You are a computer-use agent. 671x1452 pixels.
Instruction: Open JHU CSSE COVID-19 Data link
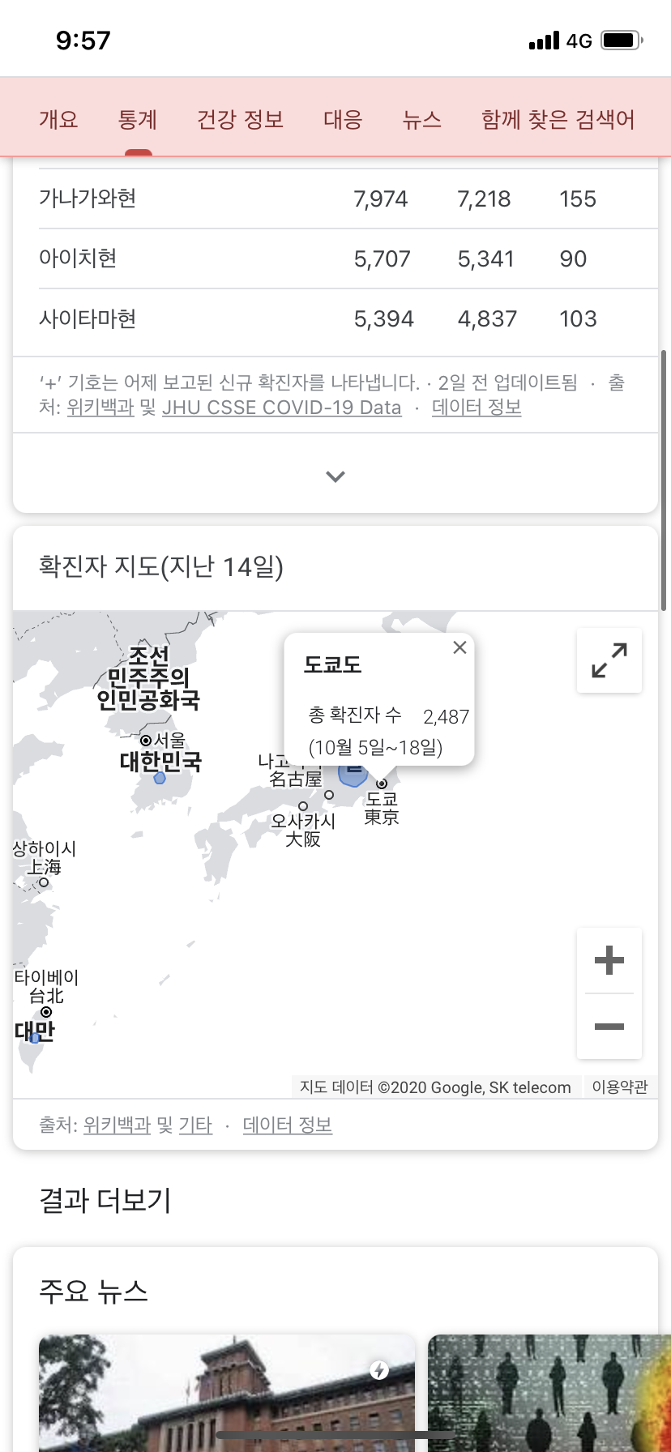point(281,408)
